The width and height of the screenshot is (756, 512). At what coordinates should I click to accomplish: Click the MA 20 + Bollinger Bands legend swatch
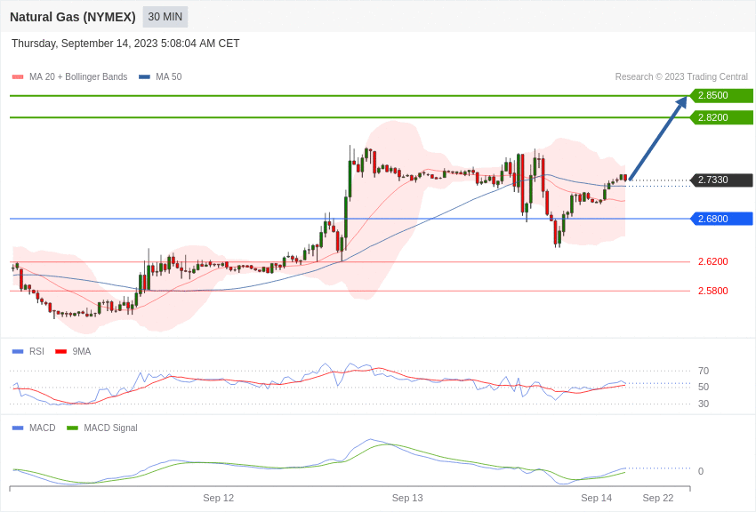18,77
